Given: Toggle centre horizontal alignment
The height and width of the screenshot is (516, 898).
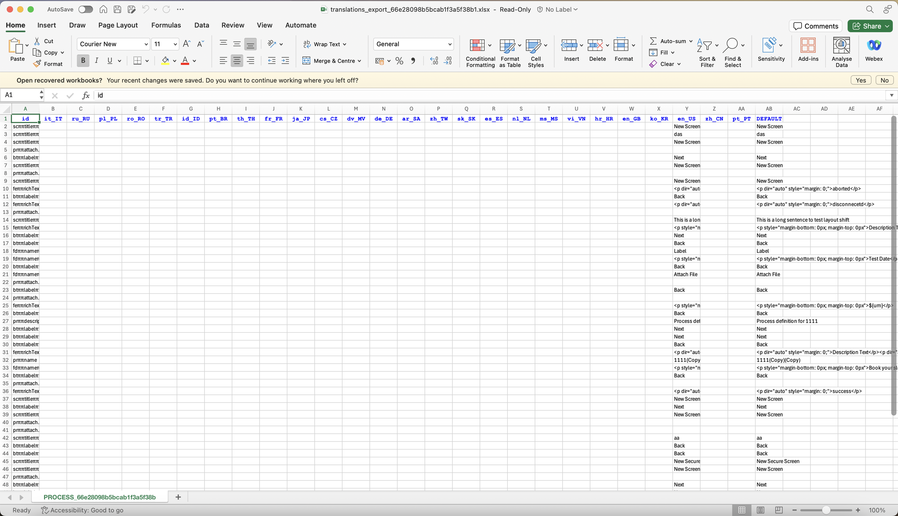Looking at the screenshot, I should pos(237,61).
